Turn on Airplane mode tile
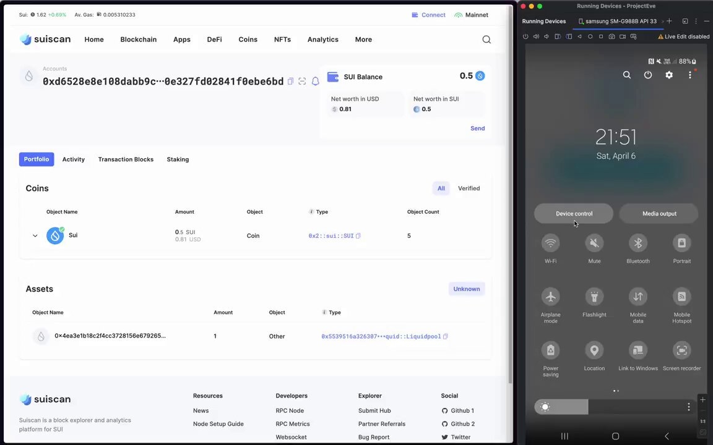713x445 pixels. pyautogui.click(x=550, y=297)
